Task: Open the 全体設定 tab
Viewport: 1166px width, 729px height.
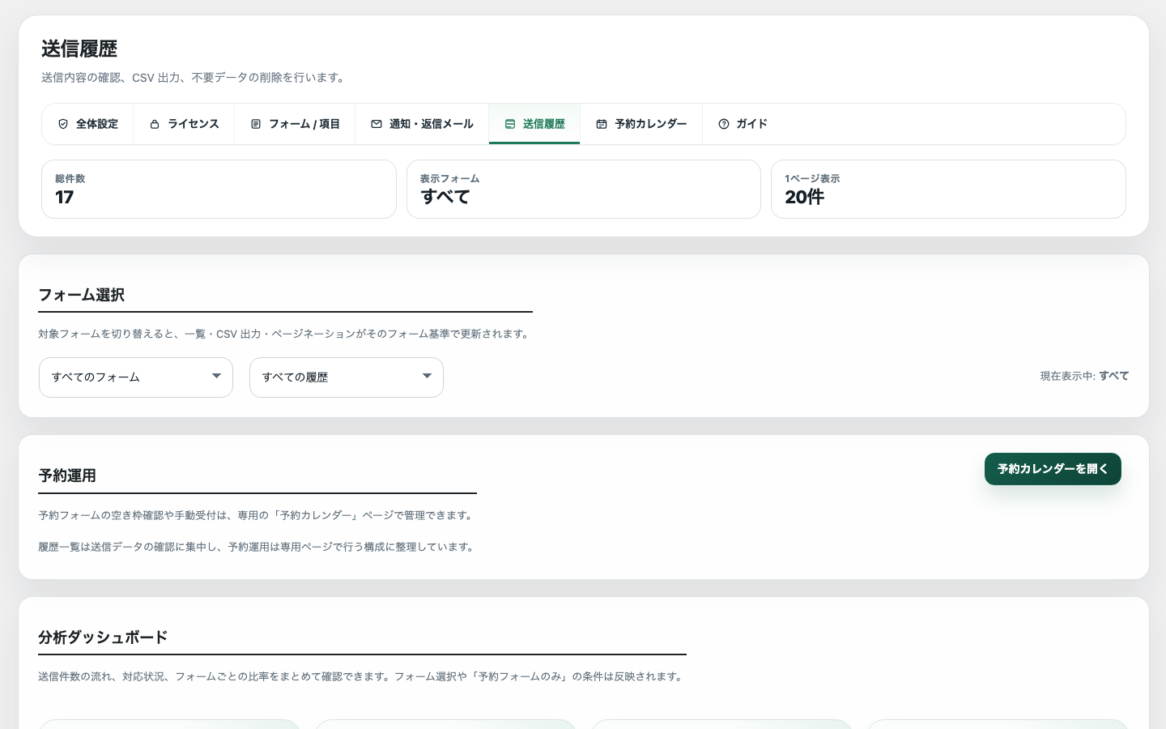Action: click(x=88, y=124)
